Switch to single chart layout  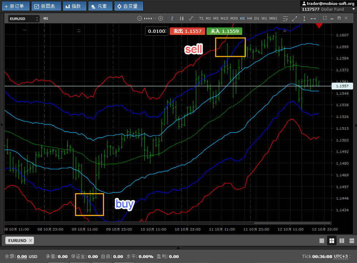click(x=322, y=241)
